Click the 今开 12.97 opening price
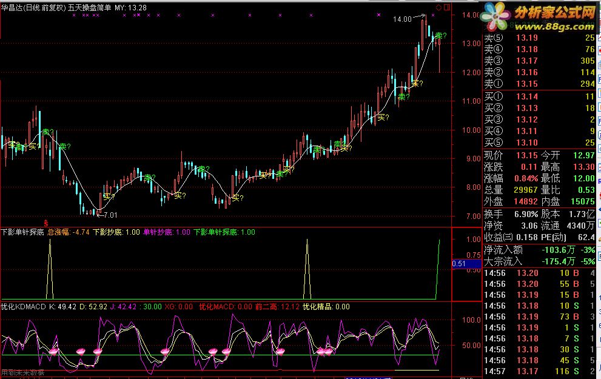This screenshot has height=379, width=601. [568, 156]
